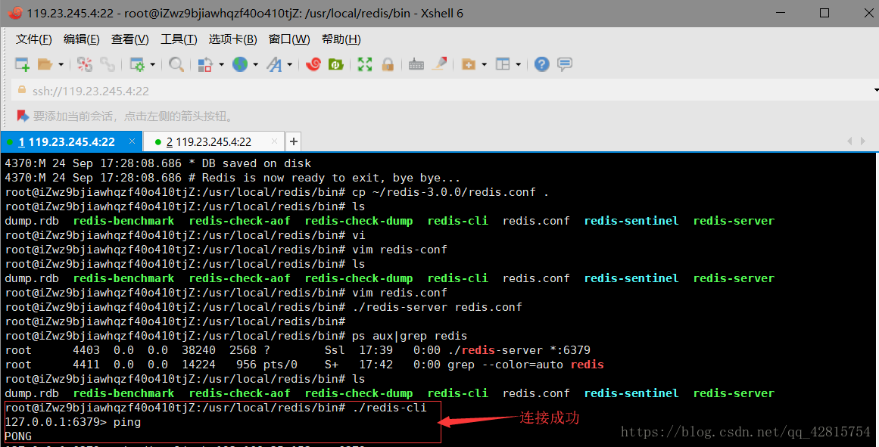879x447 pixels.
Task: Click the PONG response text
Action: tap(18, 436)
